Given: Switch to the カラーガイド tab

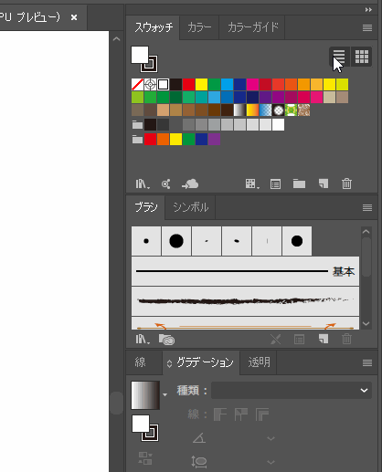Looking at the screenshot, I should pos(252,27).
